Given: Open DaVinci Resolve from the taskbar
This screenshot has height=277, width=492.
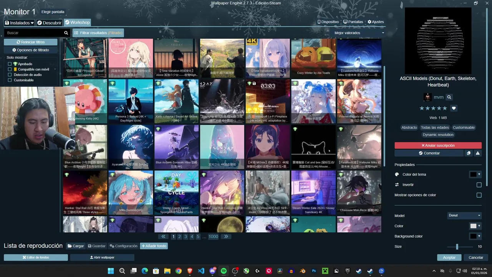Looking at the screenshot, I should [280, 271].
